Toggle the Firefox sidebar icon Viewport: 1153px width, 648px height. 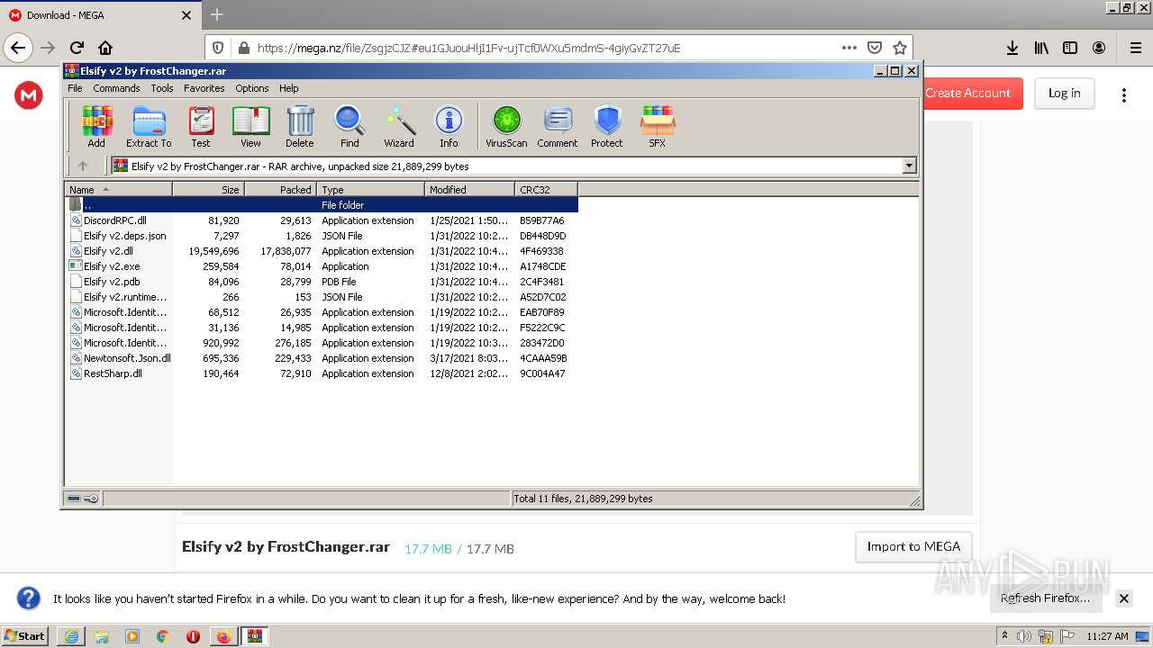[x=1070, y=48]
